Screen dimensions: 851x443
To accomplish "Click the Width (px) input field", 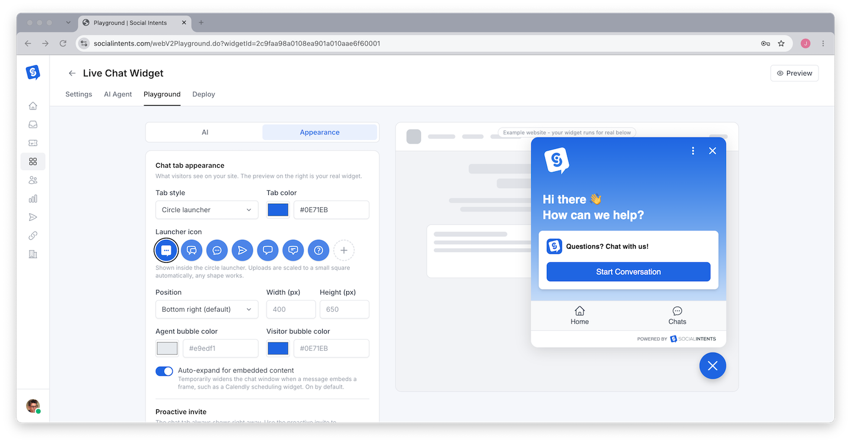I will point(291,310).
